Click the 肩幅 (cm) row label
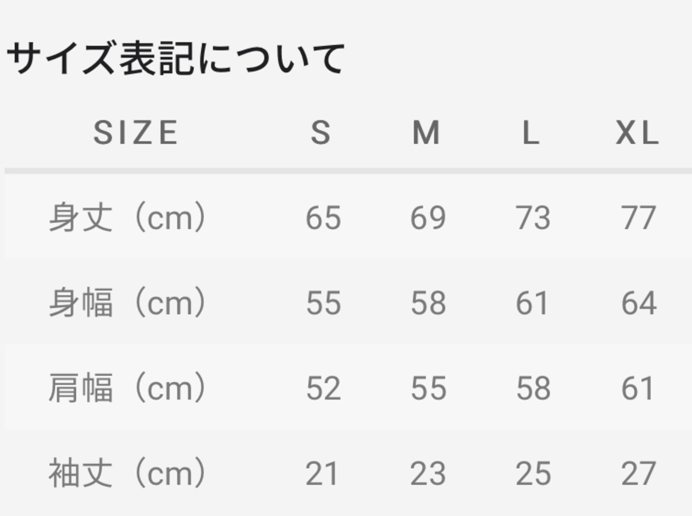This screenshot has width=692, height=516. [x=128, y=388]
